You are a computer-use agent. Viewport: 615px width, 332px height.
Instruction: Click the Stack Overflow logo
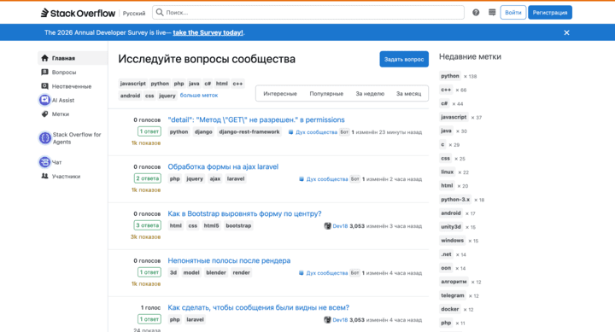(x=78, y=13)
